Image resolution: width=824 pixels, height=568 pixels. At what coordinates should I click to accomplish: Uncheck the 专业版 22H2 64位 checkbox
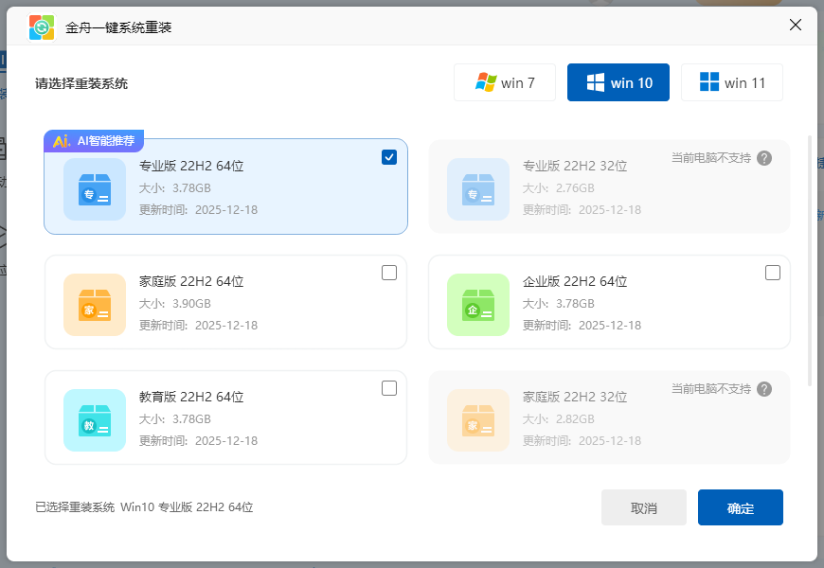coord(389,157)
